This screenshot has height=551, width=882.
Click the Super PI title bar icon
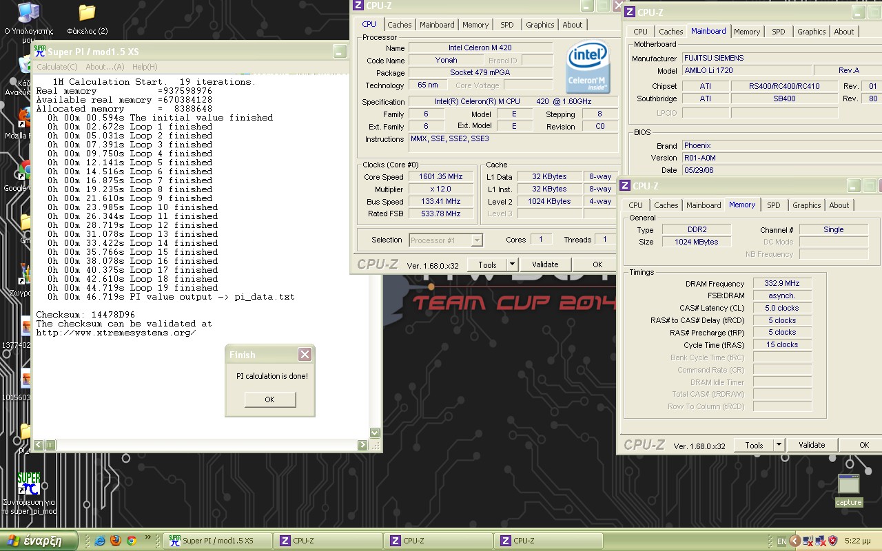pyautogui.click(x=40, y=51)
